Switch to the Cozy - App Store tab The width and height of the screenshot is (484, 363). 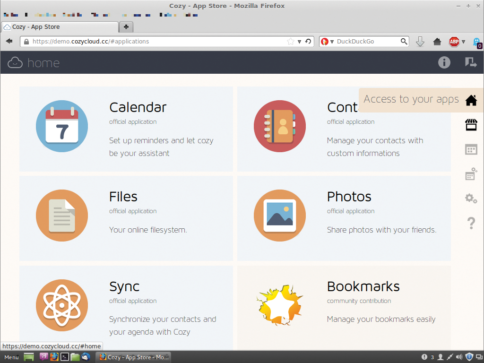click(60, 27)
